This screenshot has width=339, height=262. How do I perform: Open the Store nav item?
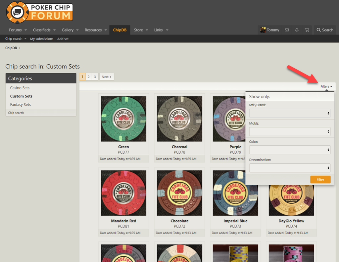[x=138, y=30]
